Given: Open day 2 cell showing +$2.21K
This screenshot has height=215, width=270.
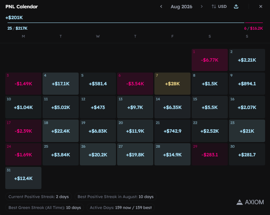Looking at the screenshot, I should point(247,60).
